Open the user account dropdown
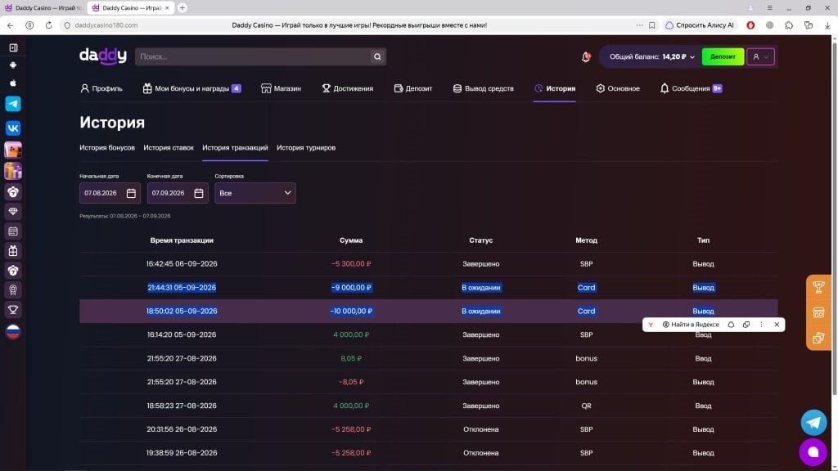The image size is (838, 471). (x=760, y=56)
